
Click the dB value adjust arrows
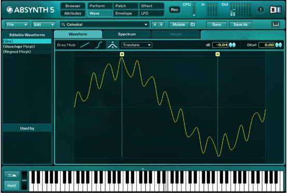coord(232,45)
